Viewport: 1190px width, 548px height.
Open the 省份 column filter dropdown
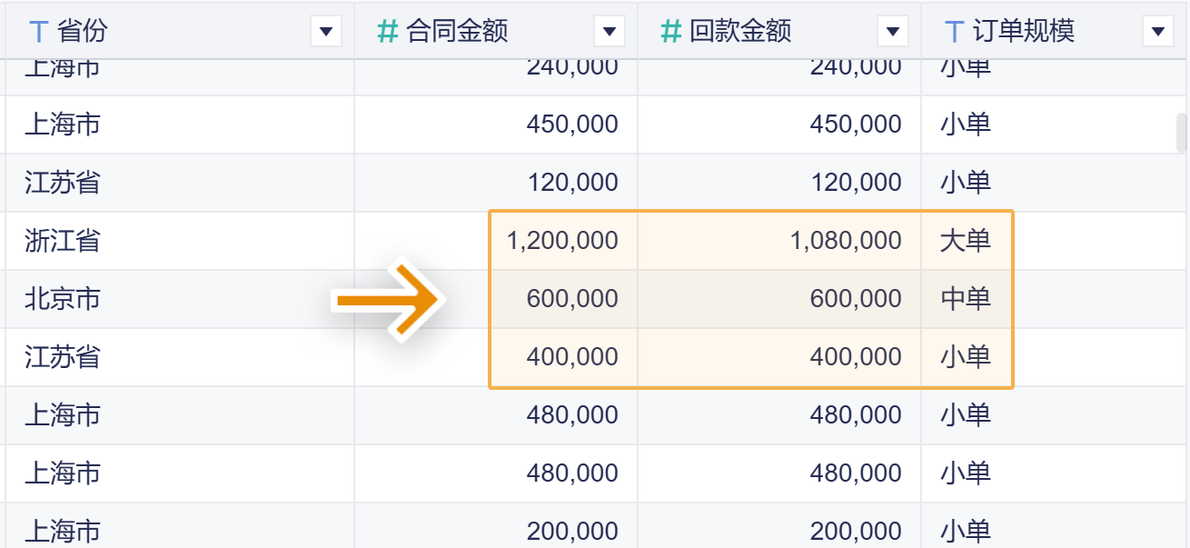point(326,32)
